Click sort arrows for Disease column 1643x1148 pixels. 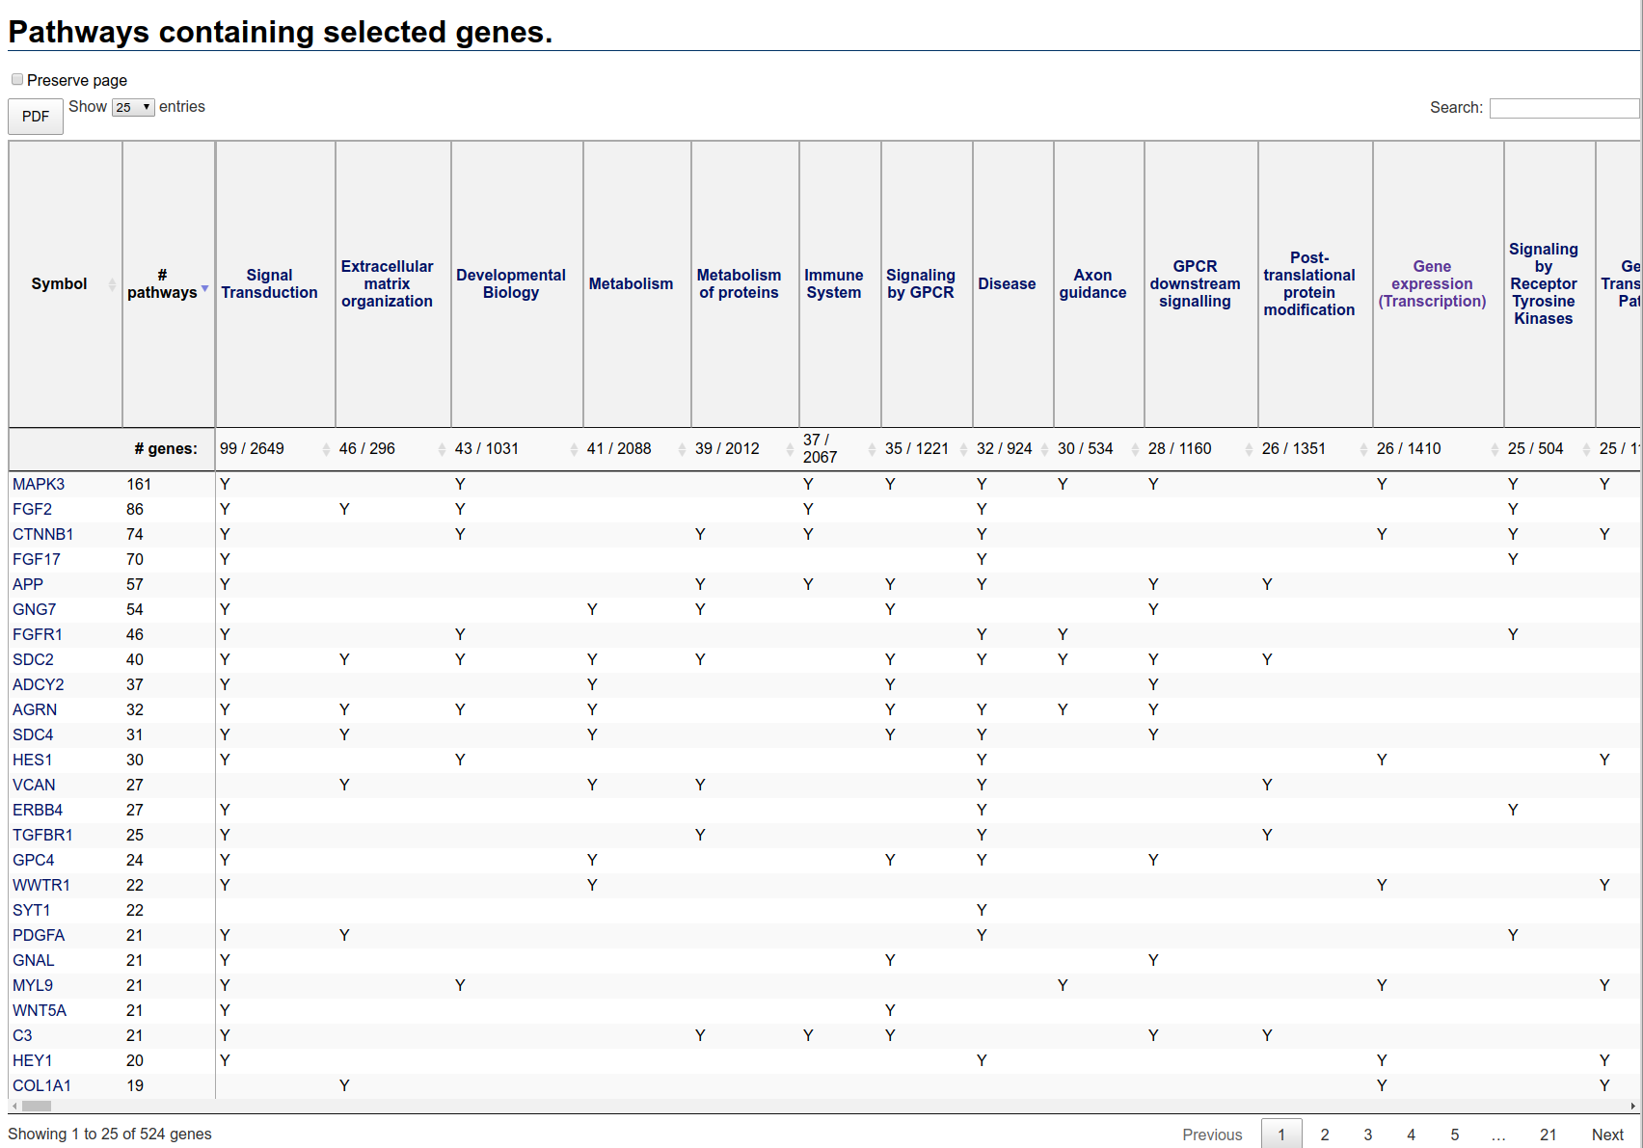pos(1044,449)
